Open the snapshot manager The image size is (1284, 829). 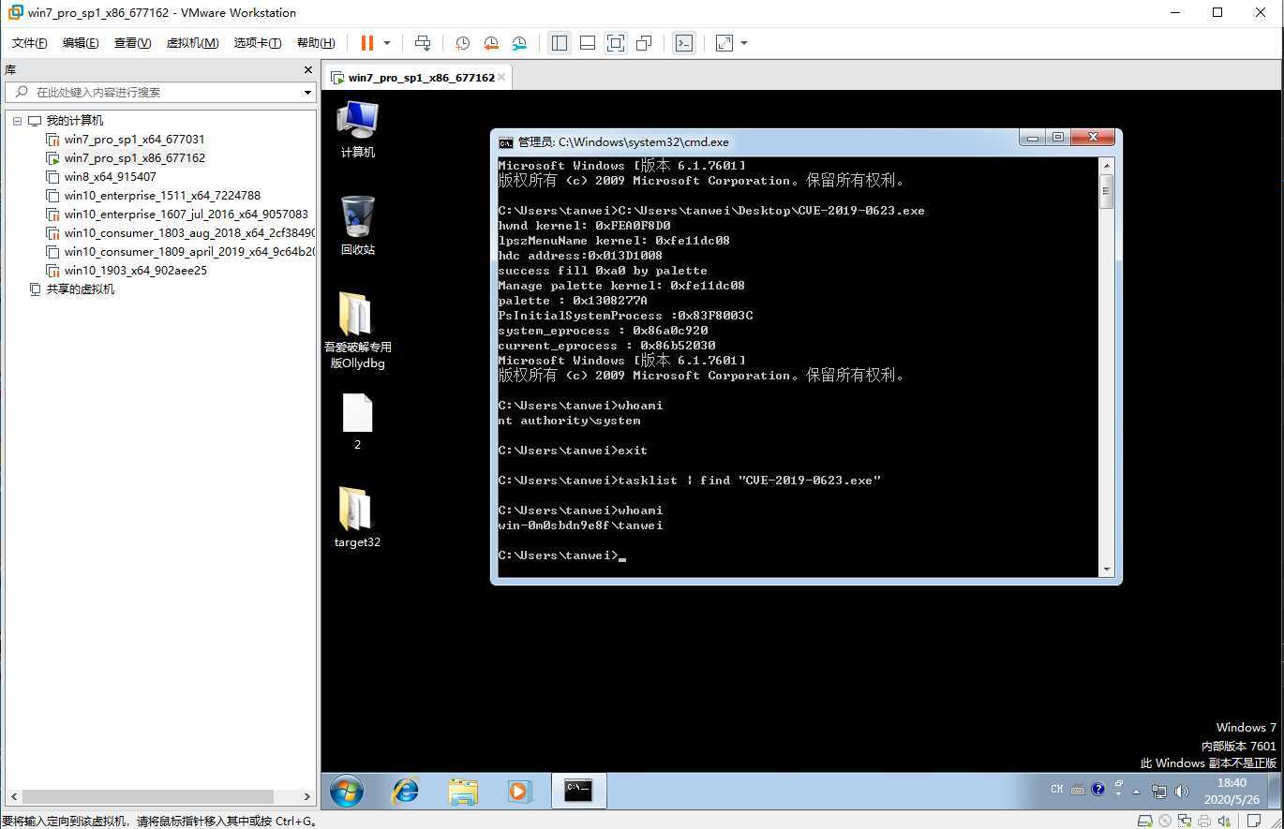(520, 43)
